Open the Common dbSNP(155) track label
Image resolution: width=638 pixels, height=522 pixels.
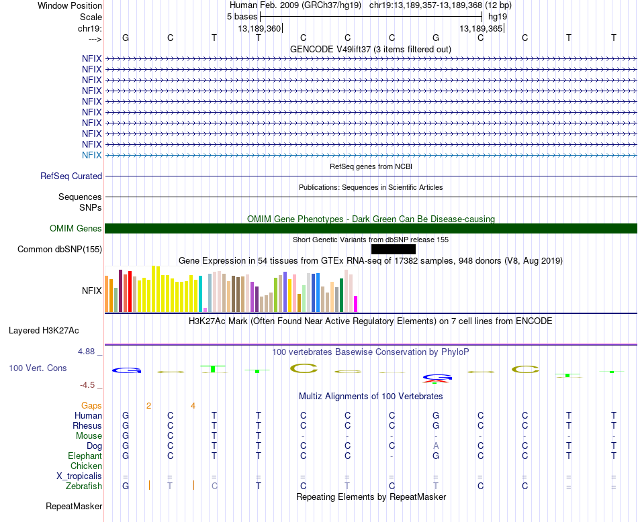tap(60, 249)
